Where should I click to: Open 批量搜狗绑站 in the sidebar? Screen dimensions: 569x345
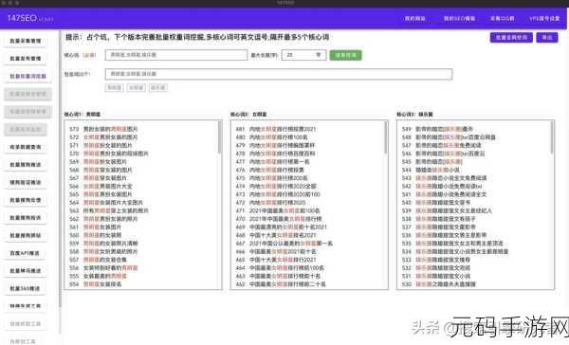(26, 235)
